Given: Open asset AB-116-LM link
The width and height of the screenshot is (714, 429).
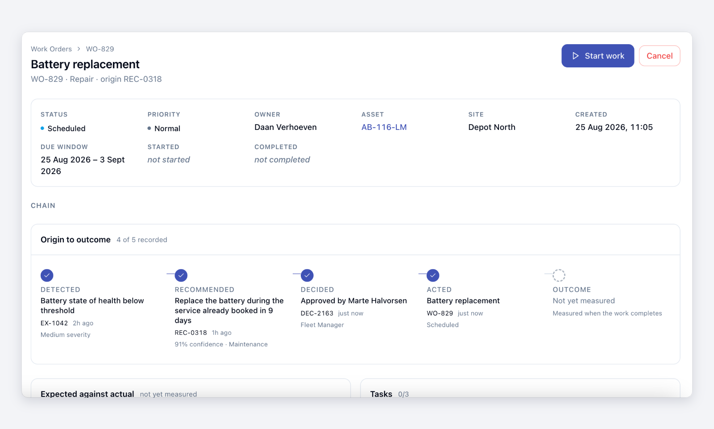Looking at the screenshot, I should 384,127.
